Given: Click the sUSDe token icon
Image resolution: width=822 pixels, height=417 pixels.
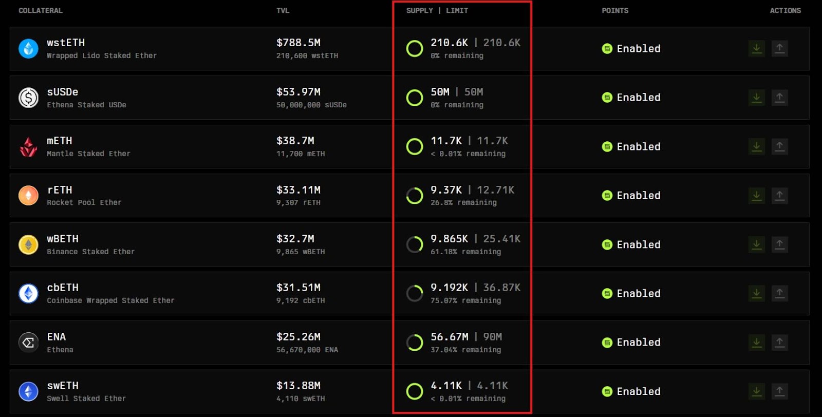Looking at the screenshot, I should [28, 98].
